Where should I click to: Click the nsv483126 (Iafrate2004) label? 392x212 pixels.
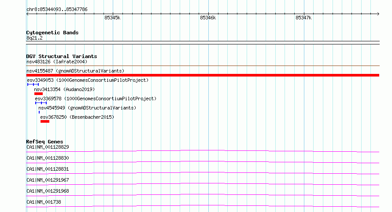(57, 62)
